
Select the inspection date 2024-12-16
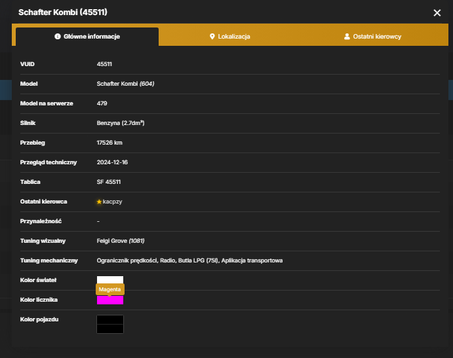point(112,162)
